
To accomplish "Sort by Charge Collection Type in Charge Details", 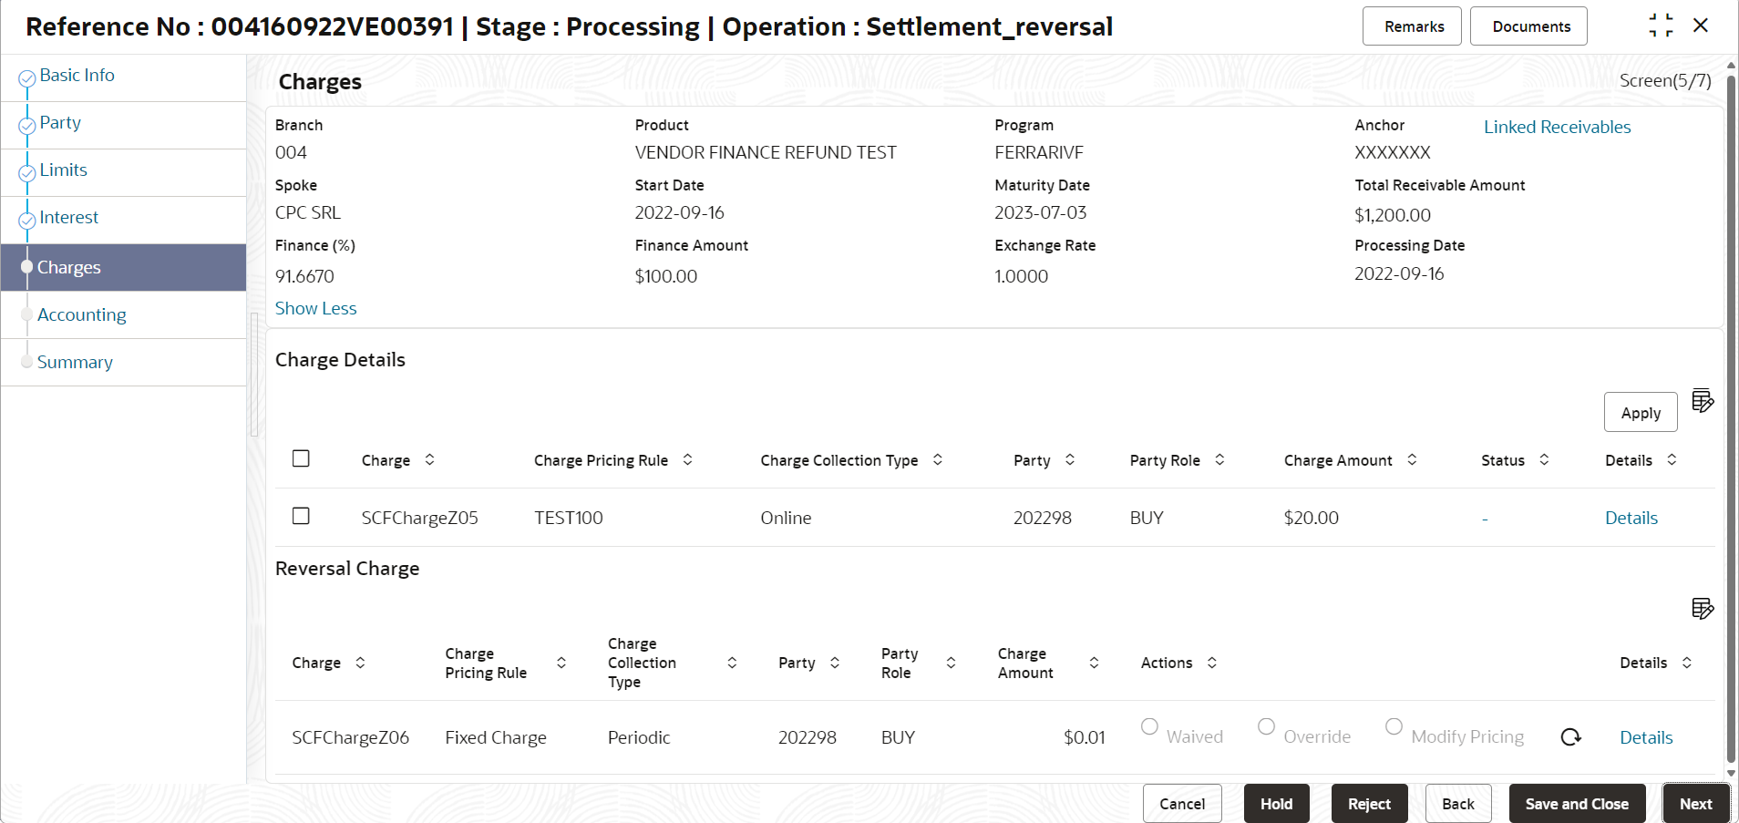I will coord(938,460).
